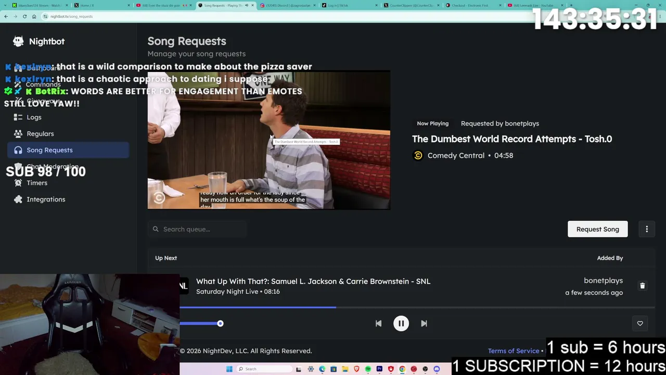Delete the What Up With That song from queue

[642, 286]
